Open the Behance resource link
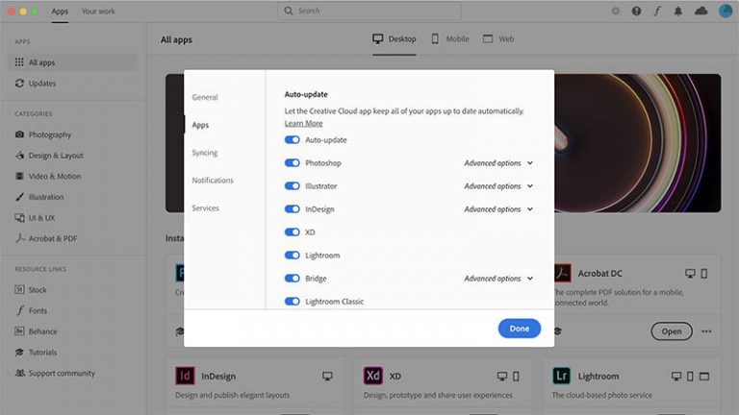 pyautogui.click(x=36, y=331)
